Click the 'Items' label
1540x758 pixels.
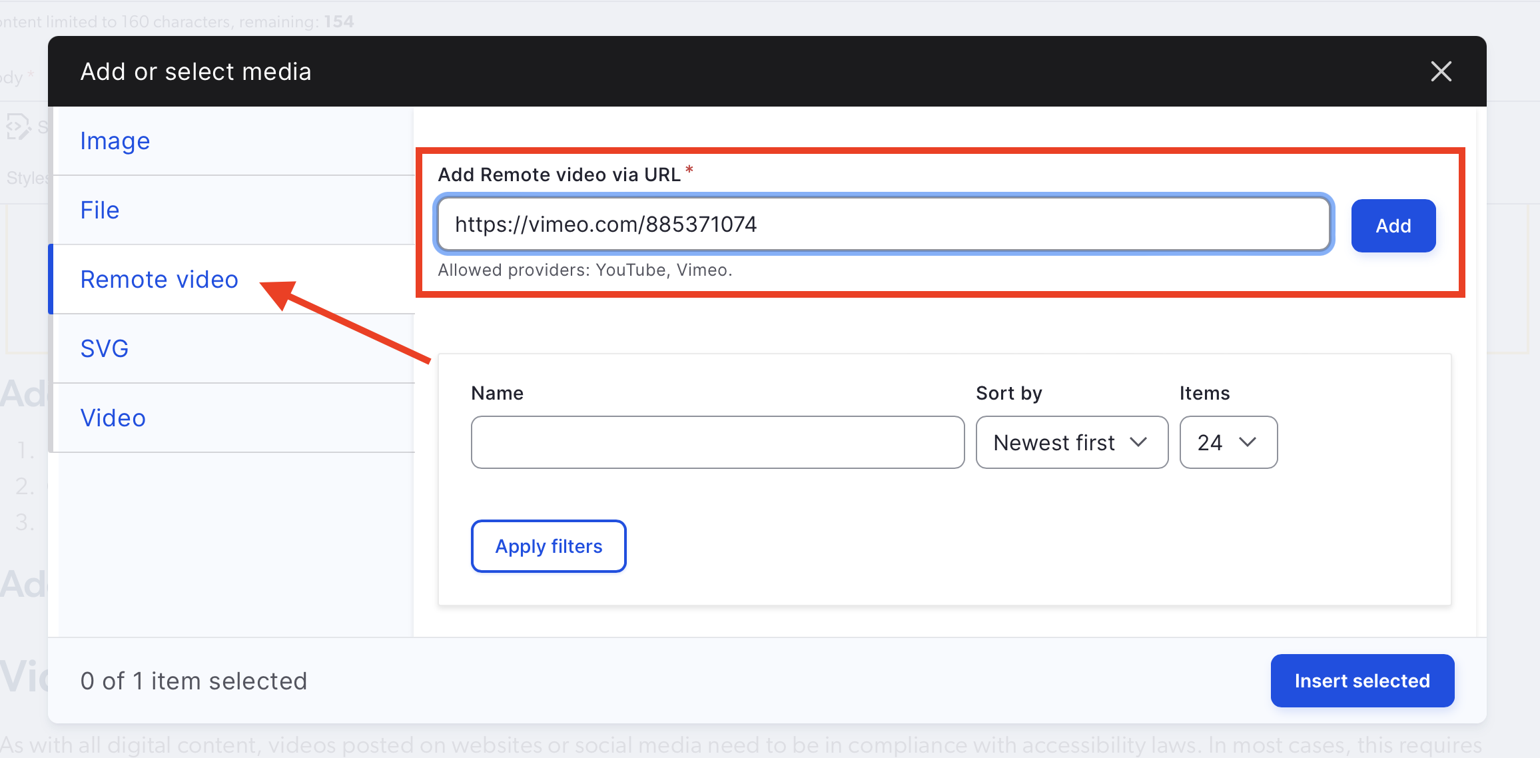click(x=1204, y=393)
